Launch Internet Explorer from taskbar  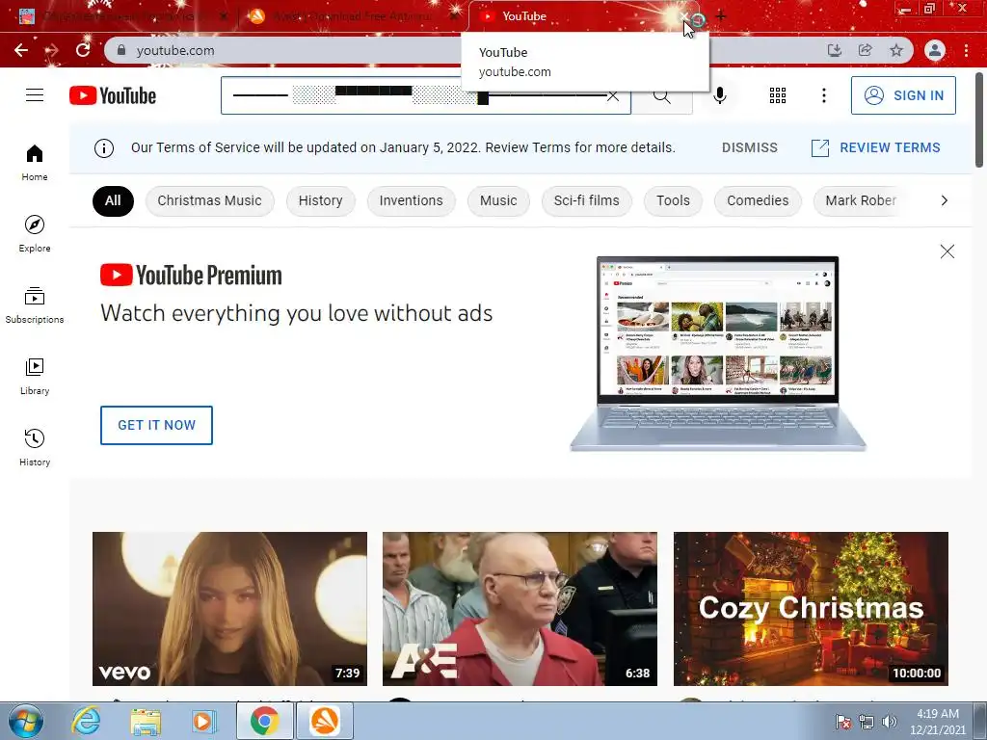(86, 721)
